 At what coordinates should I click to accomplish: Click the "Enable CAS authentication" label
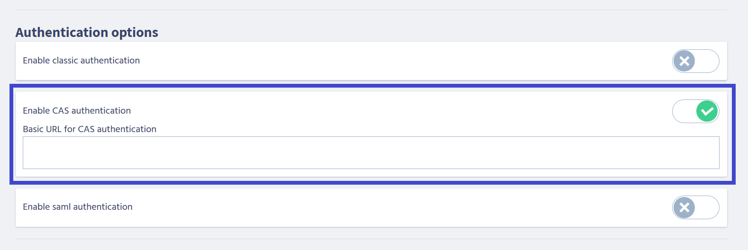coord(77,111)
